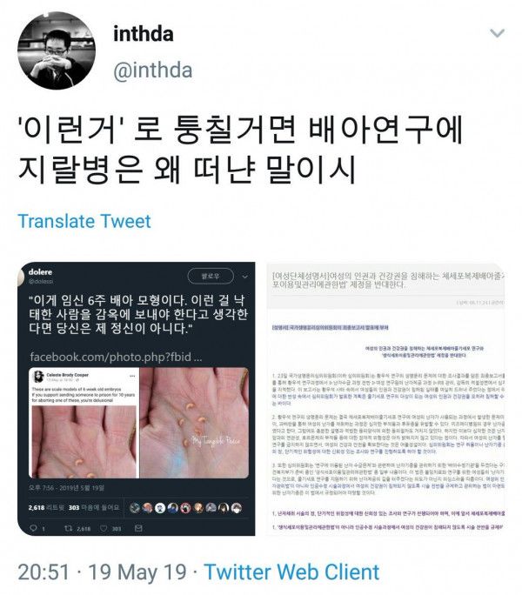Open the @inthda handle link
Image resolution: width=522 pixels, height=595 pixels.
click(153, 70)
